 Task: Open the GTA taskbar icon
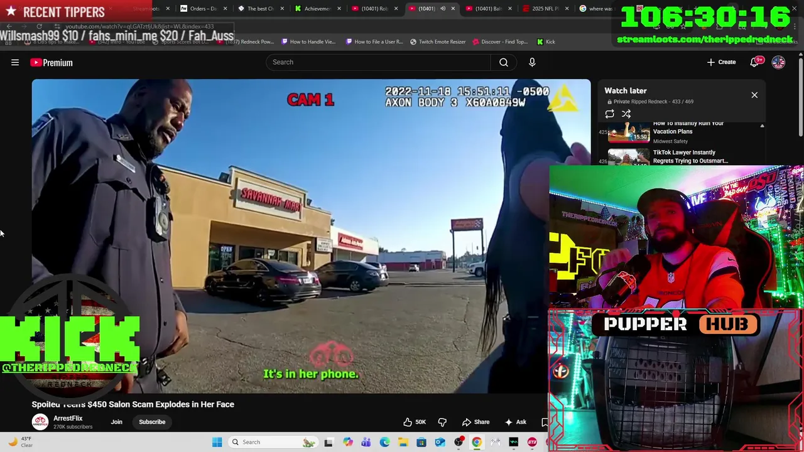click(532, 442)
